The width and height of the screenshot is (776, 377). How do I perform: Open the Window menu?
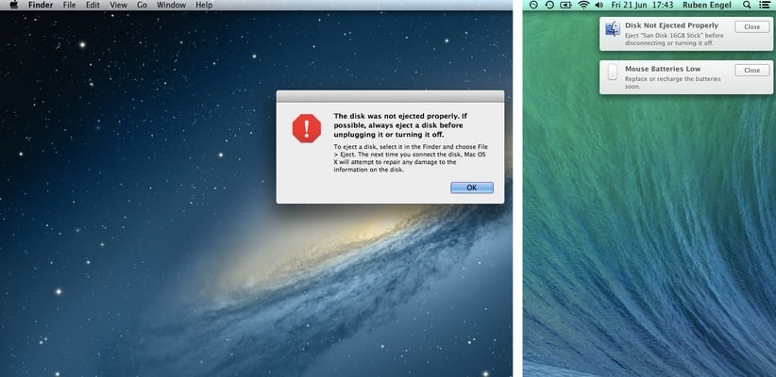pyautogui.click(x=171, y=5)
